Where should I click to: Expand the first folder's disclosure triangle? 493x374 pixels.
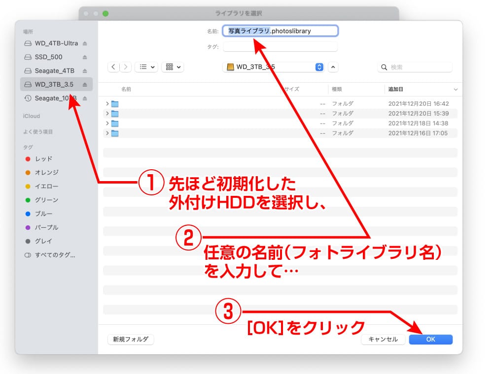pyautogui.click(x=107, y=103)
